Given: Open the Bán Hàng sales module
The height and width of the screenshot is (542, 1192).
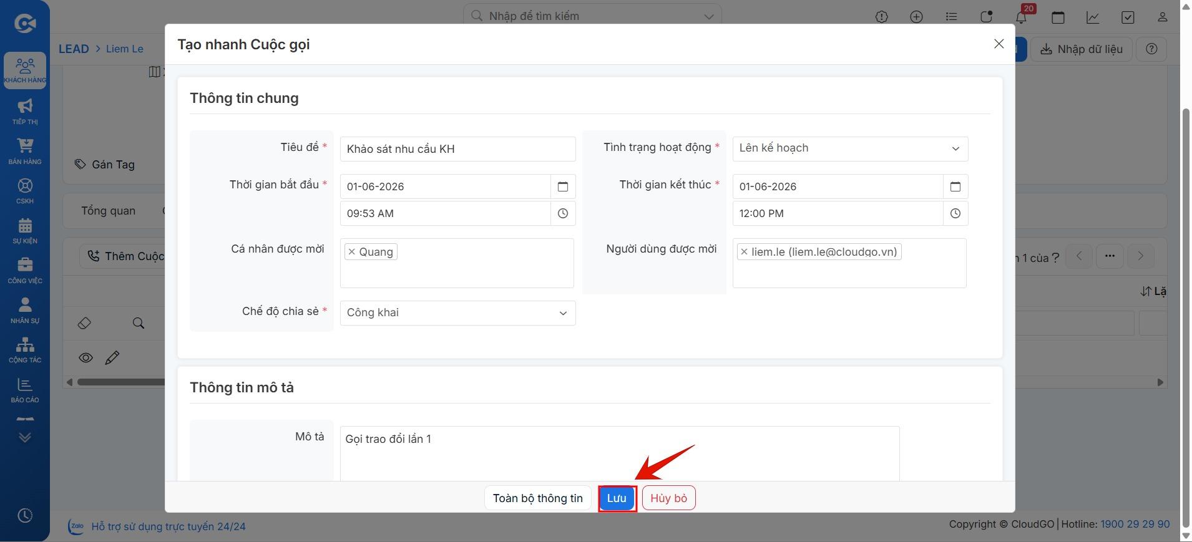Looking at the screenshot, I should point(25,151).
